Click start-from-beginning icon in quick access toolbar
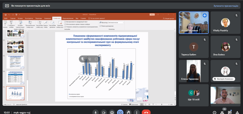243x114 pixels. click(x=16, y=15)
